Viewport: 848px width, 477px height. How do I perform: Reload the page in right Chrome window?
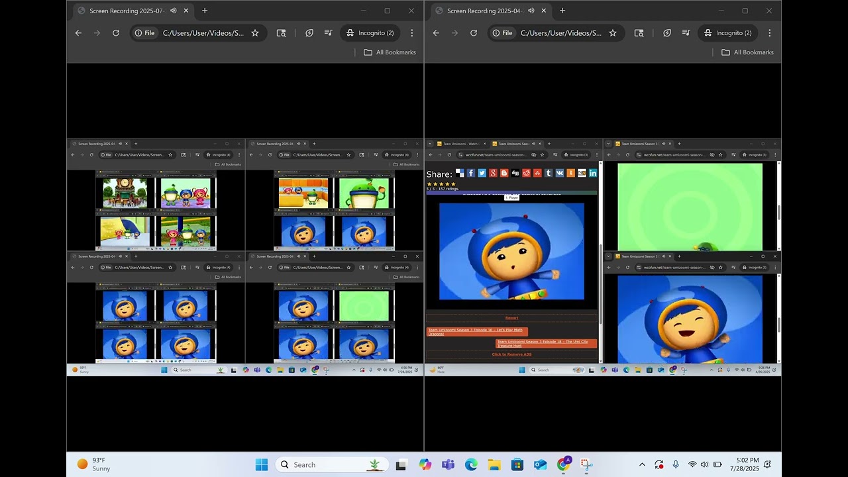tap(474, 33)
